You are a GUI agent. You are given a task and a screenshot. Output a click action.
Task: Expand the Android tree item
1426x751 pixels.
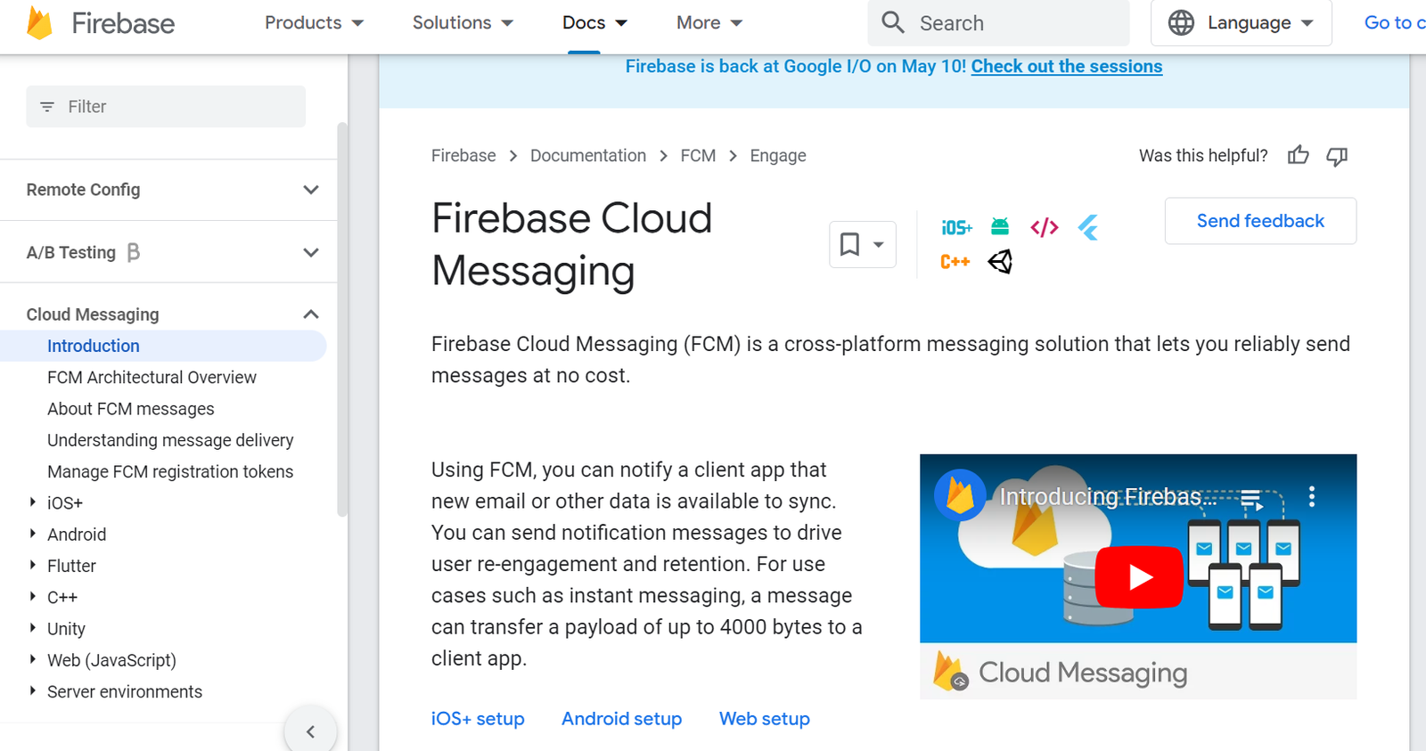click(x=33, y=534)
